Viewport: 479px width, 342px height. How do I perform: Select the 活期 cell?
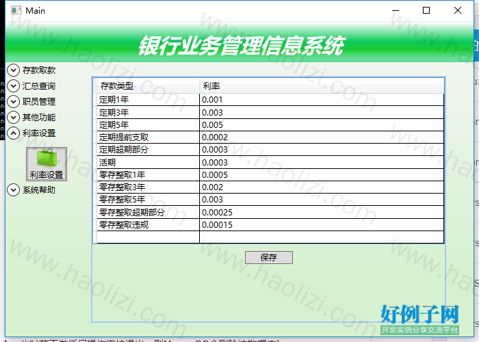point(148,163)
